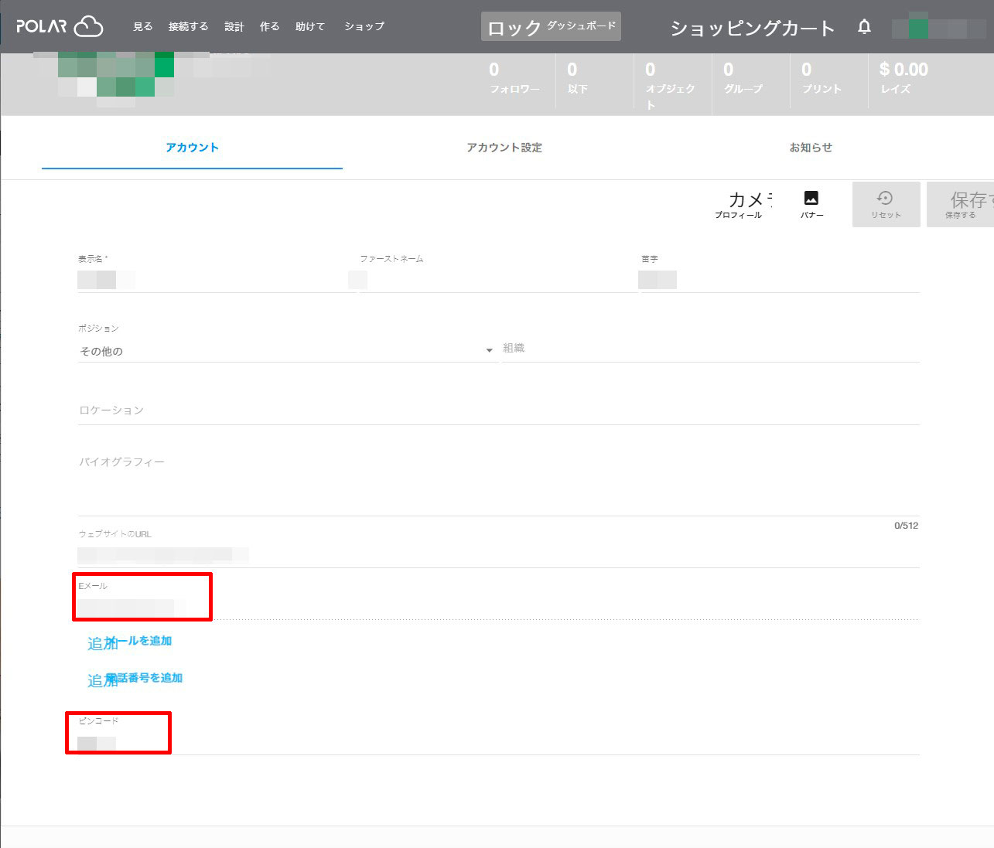View the プリント count
Viewport: 994px width, 848px height.
pos(822,78)
